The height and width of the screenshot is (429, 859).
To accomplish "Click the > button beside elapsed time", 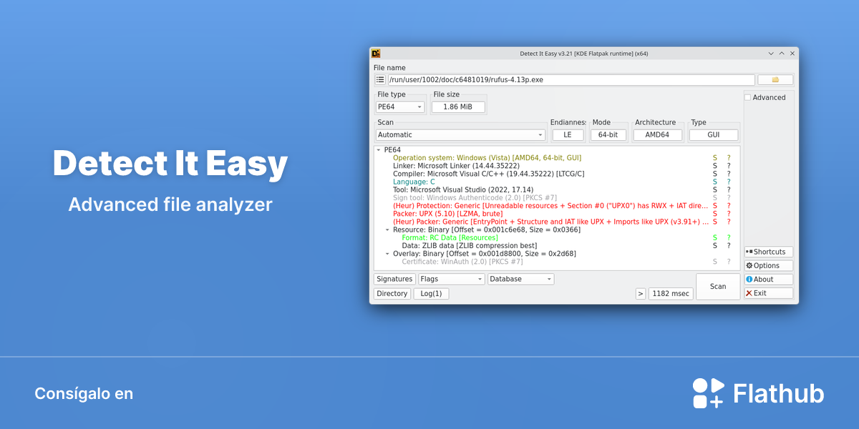I will tap(641, 294).
